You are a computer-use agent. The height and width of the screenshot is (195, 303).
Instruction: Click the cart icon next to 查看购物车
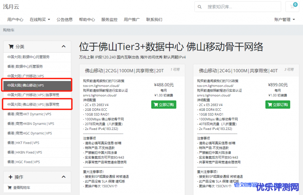pos(9,188)
